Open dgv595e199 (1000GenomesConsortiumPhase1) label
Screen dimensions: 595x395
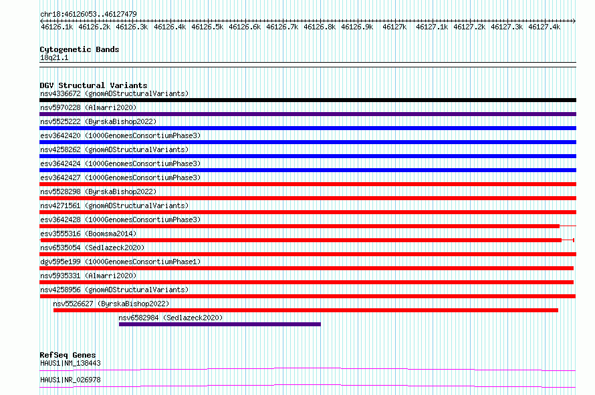click(120, 262)
